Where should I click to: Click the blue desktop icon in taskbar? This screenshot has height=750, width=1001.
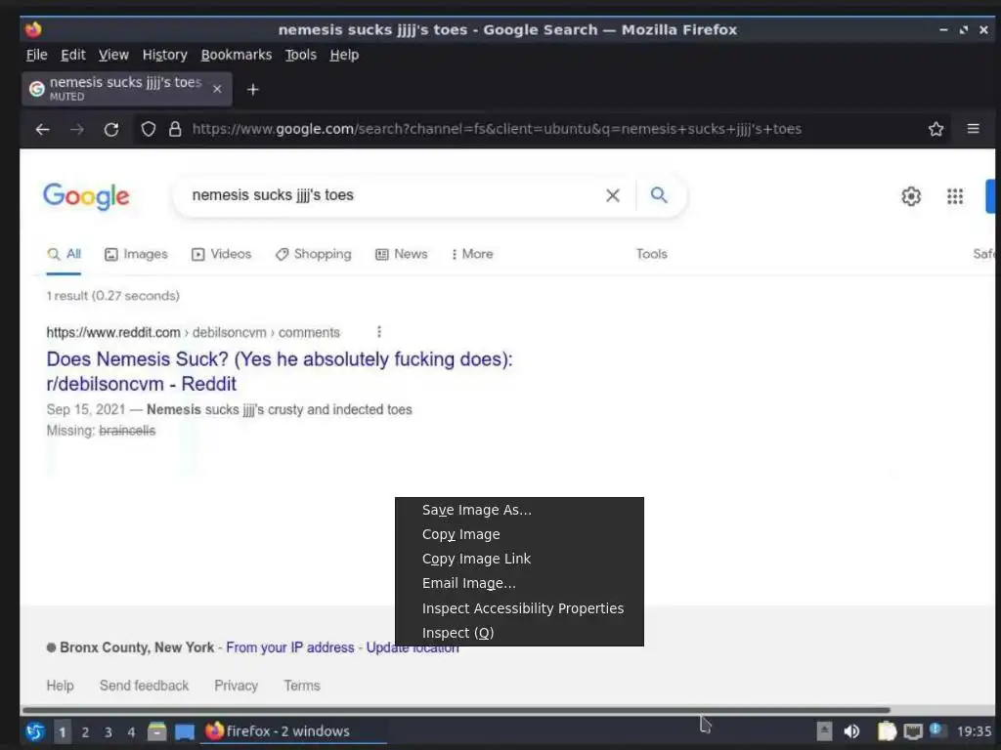185,731
